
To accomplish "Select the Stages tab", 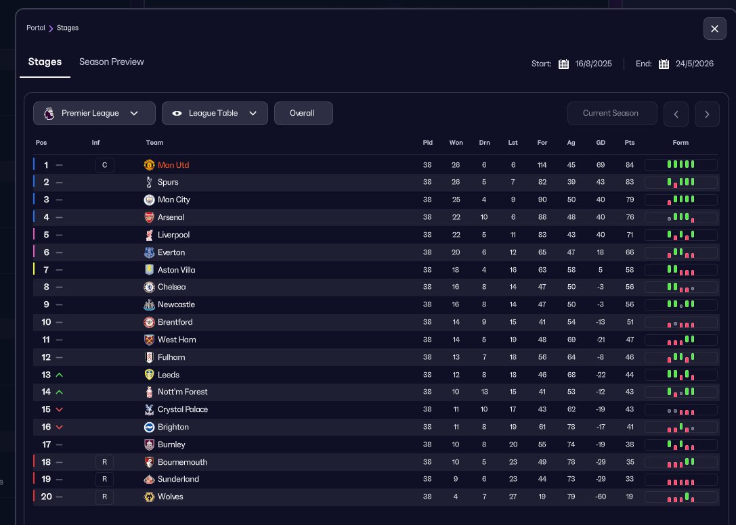I will click(45, 62).
